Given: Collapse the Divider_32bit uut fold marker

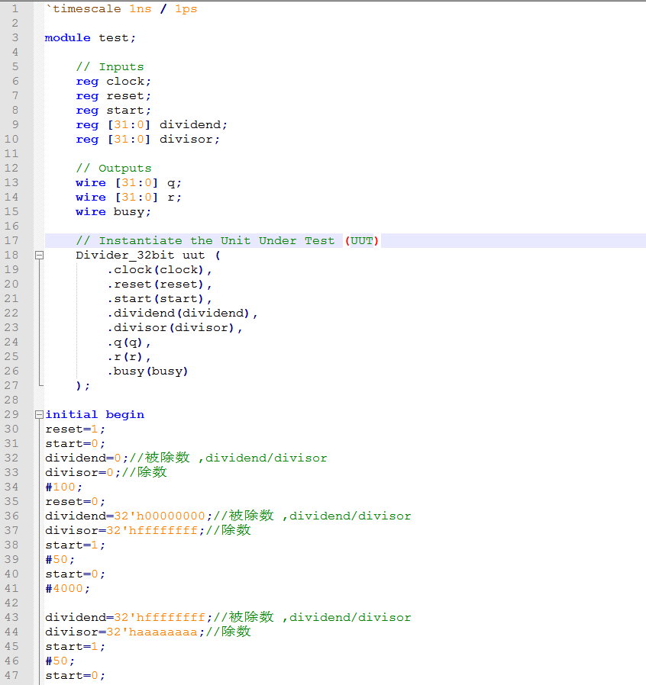Looking at the screenshot, I should [39, 256].
